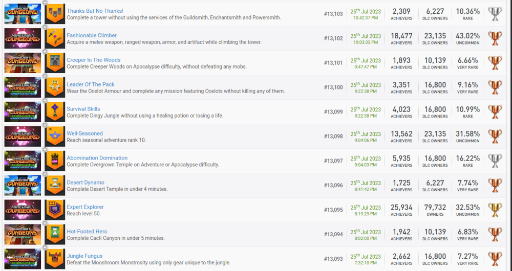Click the Leader Of The Pack badge icon
The width and height of the screenshot is (512, 271).
(55, 88)
